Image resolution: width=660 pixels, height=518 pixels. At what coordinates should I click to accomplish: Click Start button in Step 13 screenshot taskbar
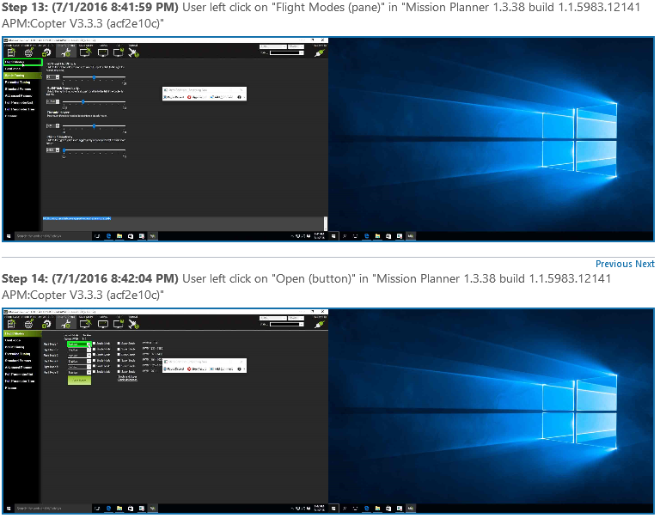point(8,236)
